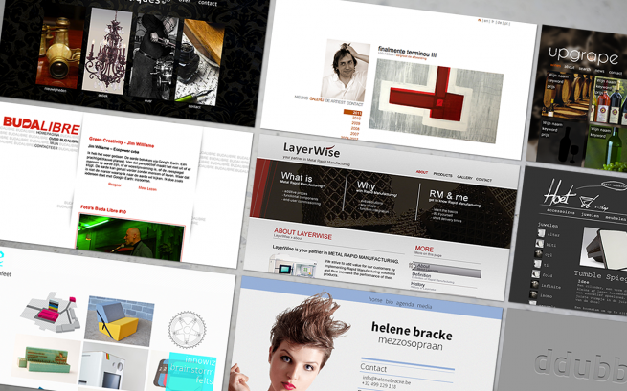This screenshot has width=627, height=391.
Task: Open the ABOUT menu on LayerWise
Action: (422, 174)
